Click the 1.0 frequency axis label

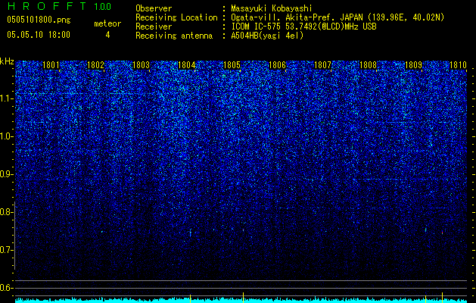click(7, 136)
